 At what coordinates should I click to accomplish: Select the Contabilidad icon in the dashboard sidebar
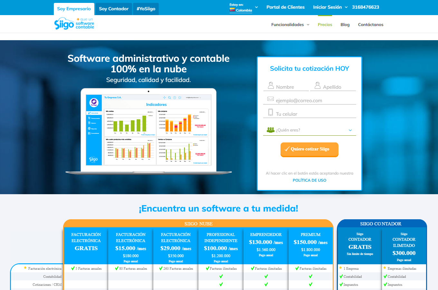click(89, 133)
